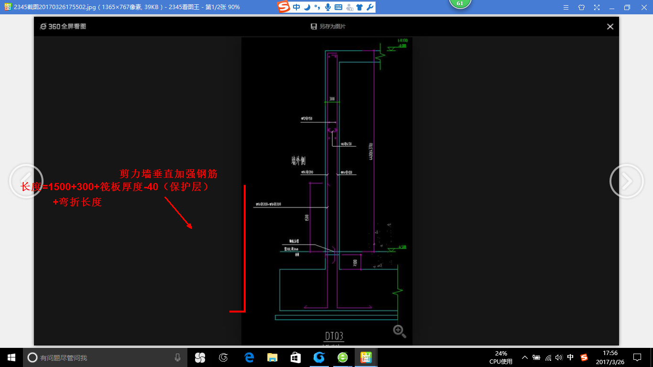The image size is (653, 367).
Task: Open Microsoft Edge from taskbar
Action: 249,357
